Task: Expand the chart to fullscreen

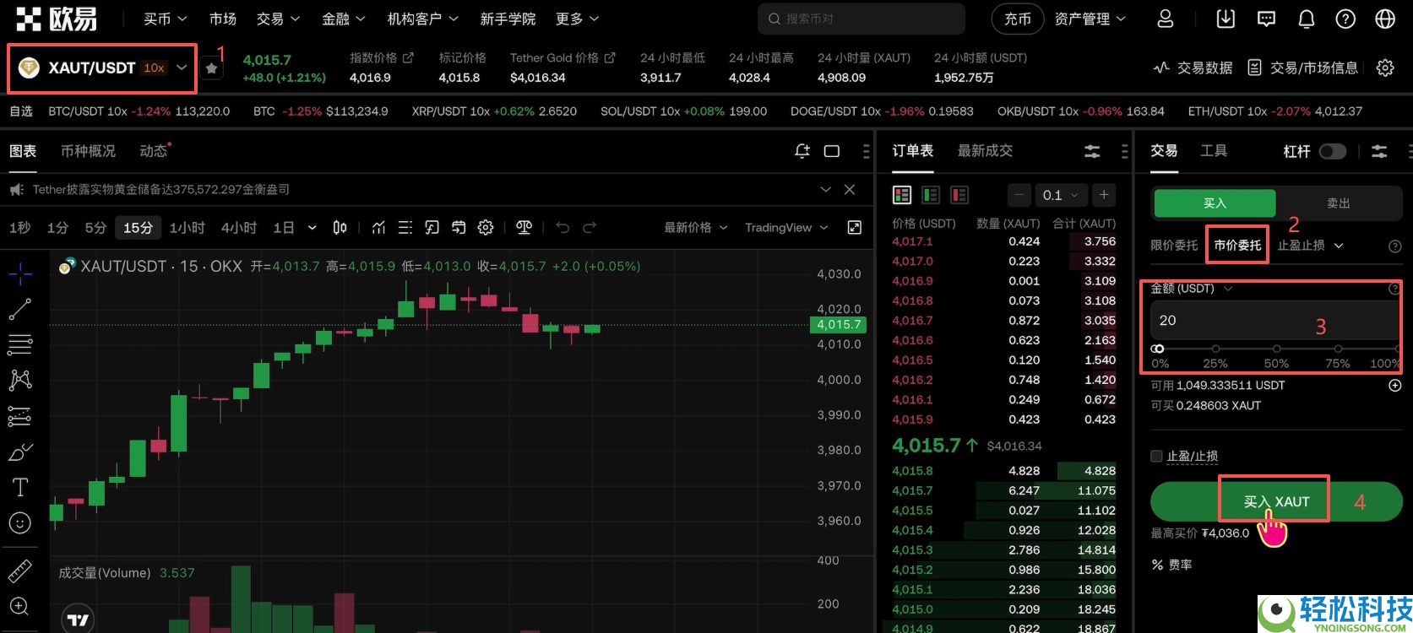Action: 855,227
